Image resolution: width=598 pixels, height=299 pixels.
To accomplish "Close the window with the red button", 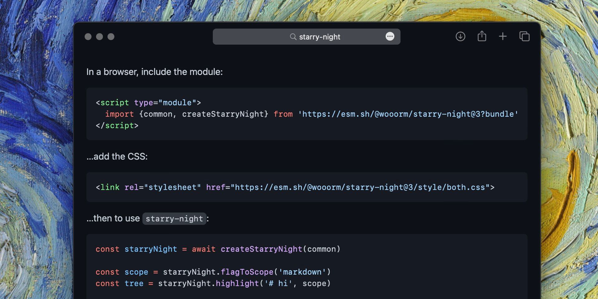I will 88,36.
